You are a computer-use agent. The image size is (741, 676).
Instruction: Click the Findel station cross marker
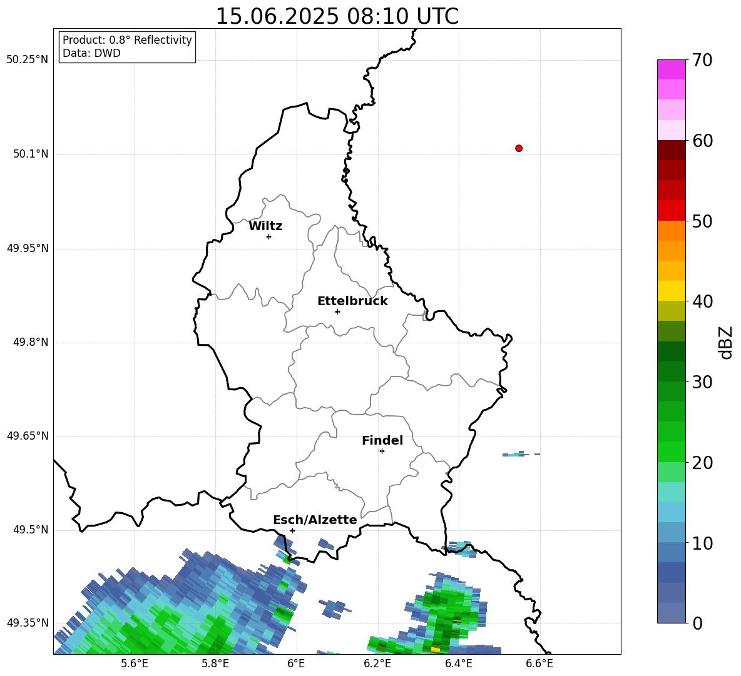tap(382, 452)
